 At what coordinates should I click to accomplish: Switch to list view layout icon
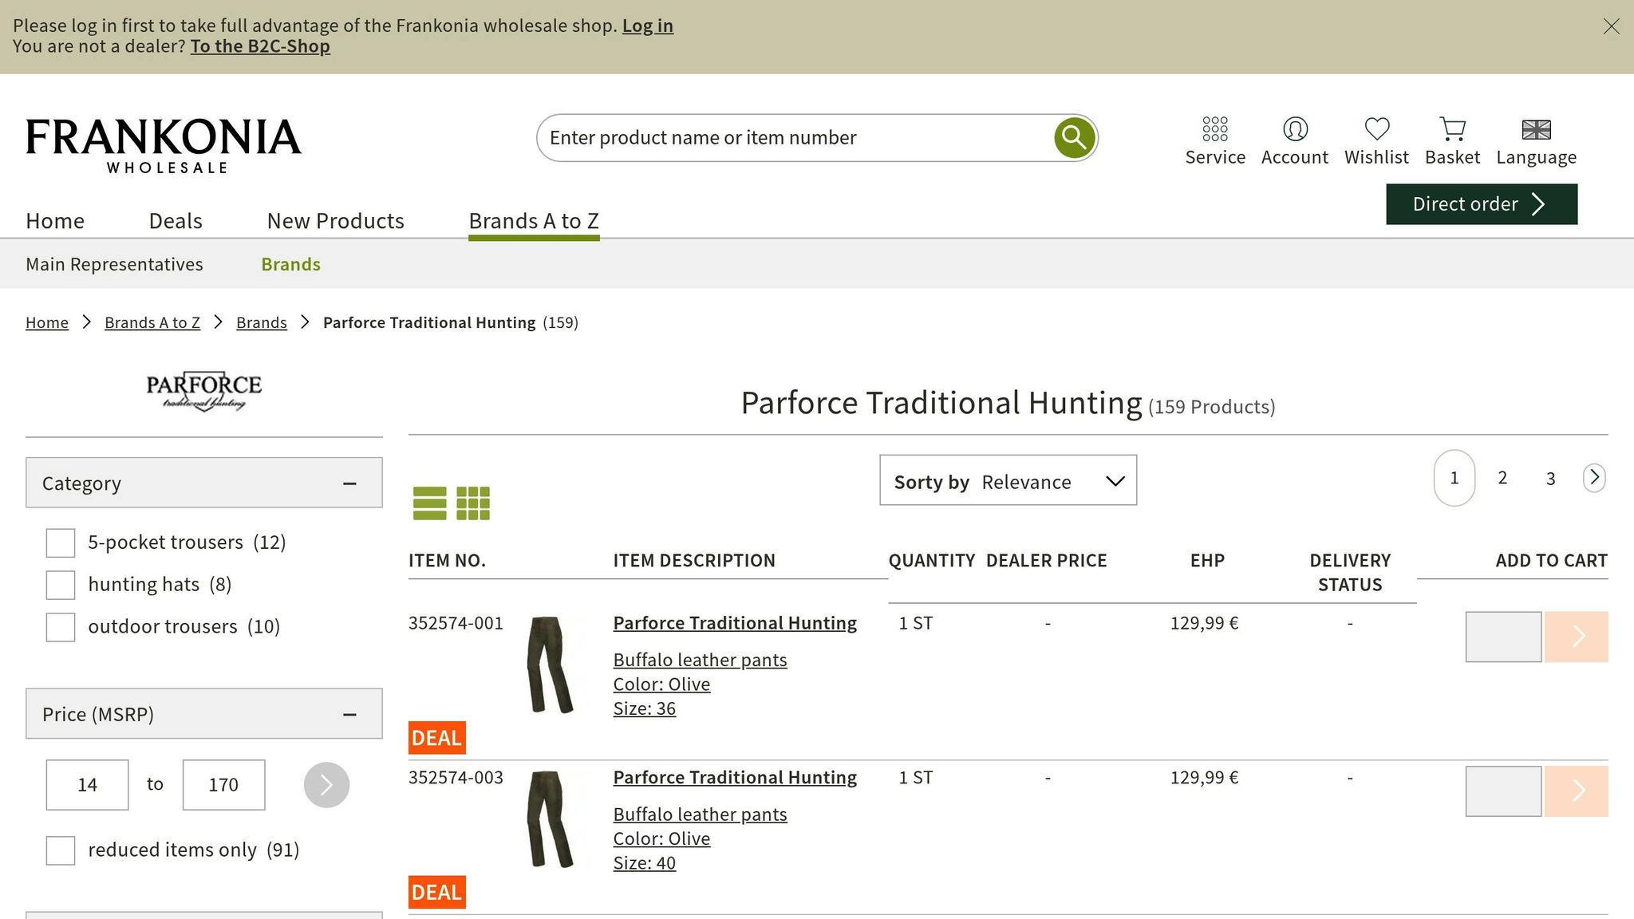tap(429, 503)
